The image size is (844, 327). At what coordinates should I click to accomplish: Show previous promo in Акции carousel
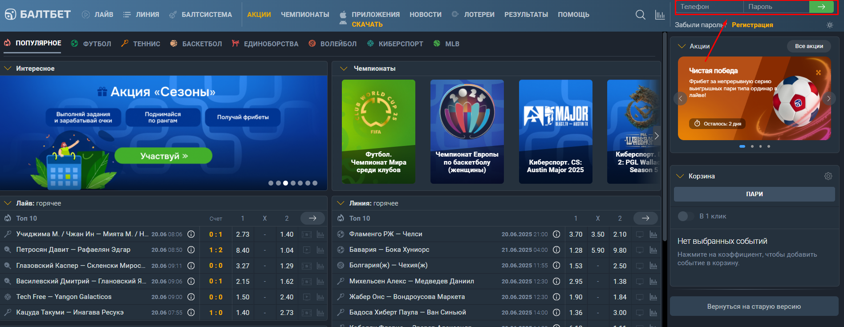pyautogui.click(x=680, y=98)
